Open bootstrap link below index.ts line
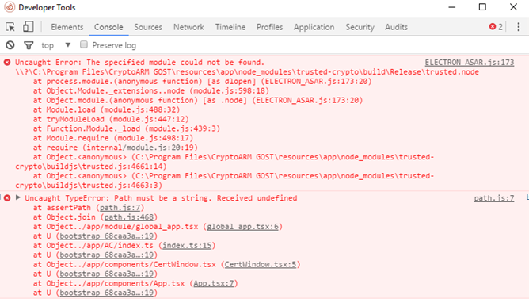The image size is (529, 299). pyautogui.click(x=107, y=255)
